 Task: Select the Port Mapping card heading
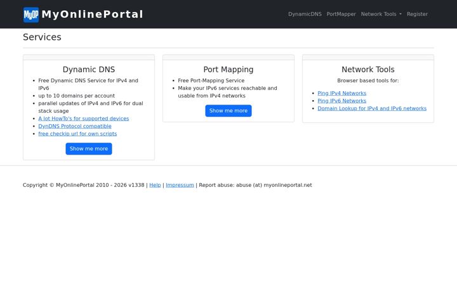point(228,70)
